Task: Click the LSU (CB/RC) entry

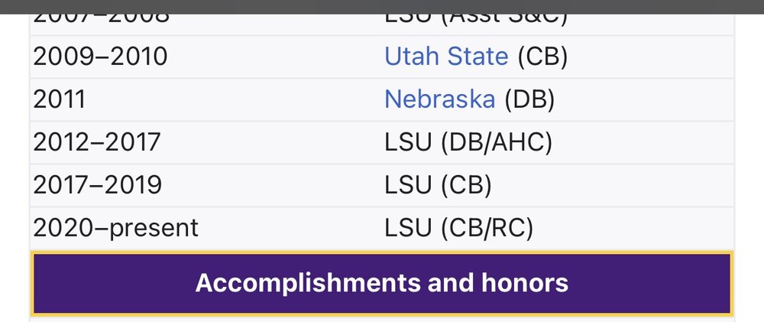Action: [458, 227]
